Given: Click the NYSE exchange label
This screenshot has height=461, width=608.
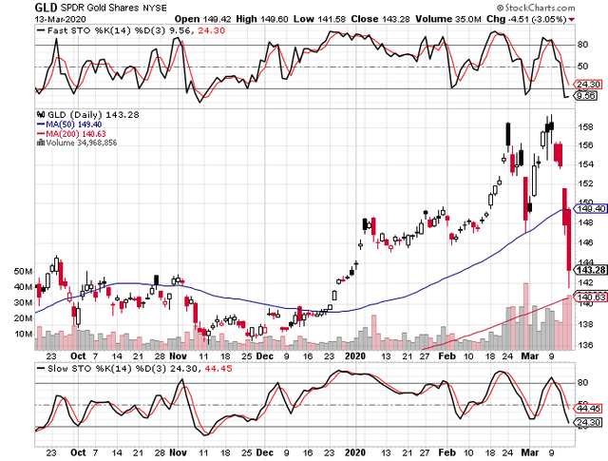Looking at the screenshot, I should [154, 8].
